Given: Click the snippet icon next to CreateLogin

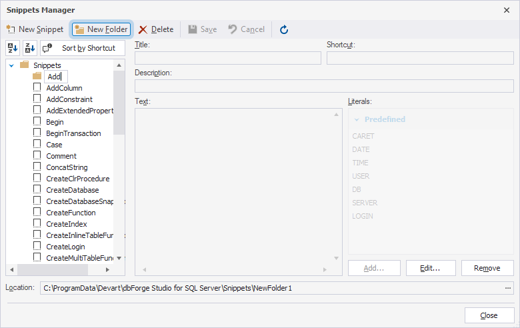Looking at the screenshot, I should [37, 246].
